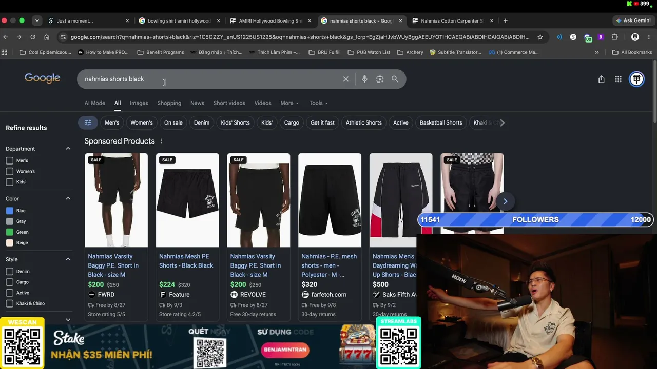Viewport: 657px width, 369px height.
Task: Open the All Bookmarks folder
Action: 632,52
